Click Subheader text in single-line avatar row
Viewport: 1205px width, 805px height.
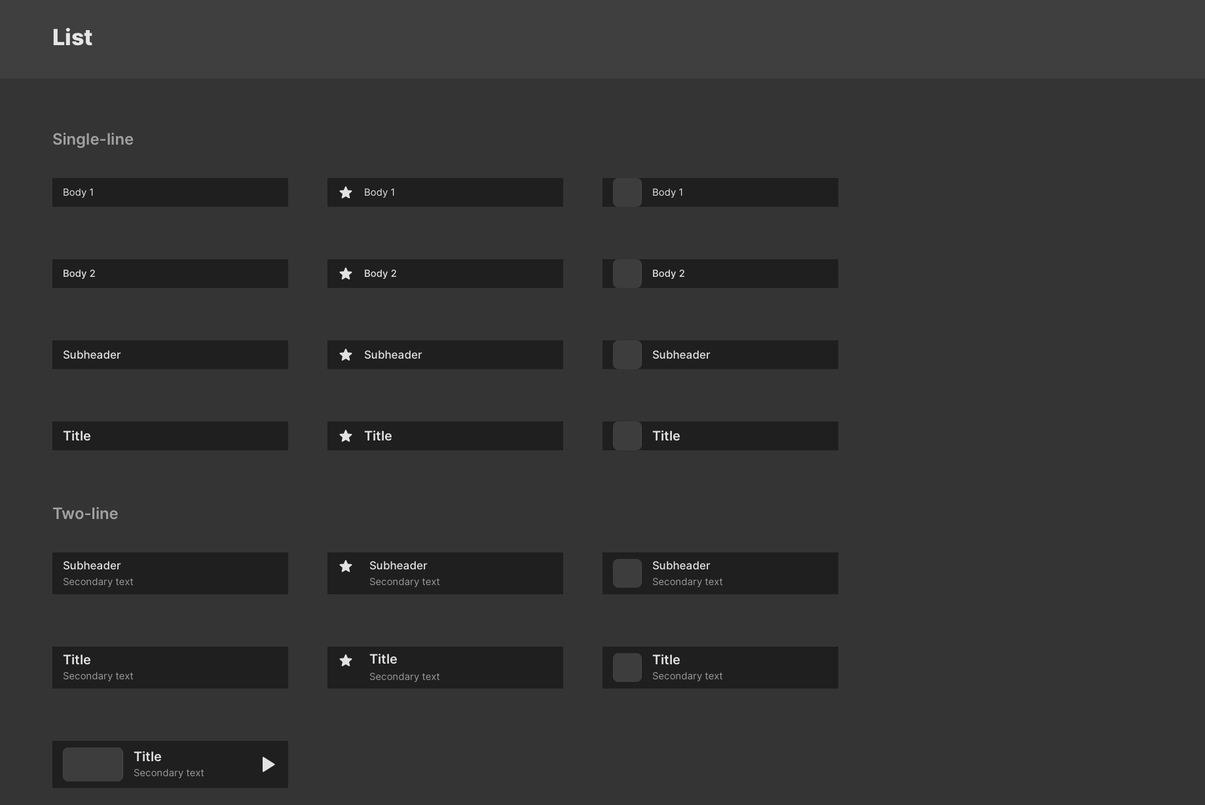[x=681, y=355]
